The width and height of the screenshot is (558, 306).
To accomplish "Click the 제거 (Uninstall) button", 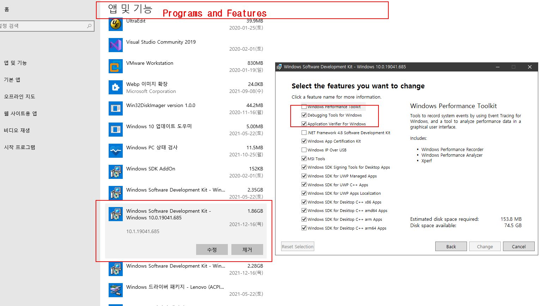I will point(247,250).
